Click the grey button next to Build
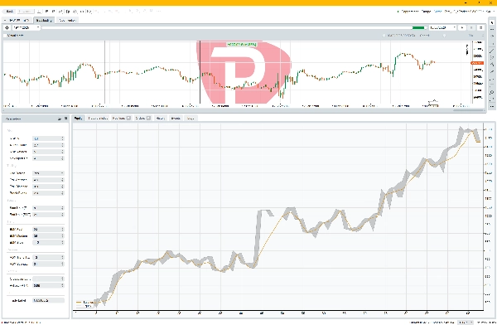 (x=25, y=11)
